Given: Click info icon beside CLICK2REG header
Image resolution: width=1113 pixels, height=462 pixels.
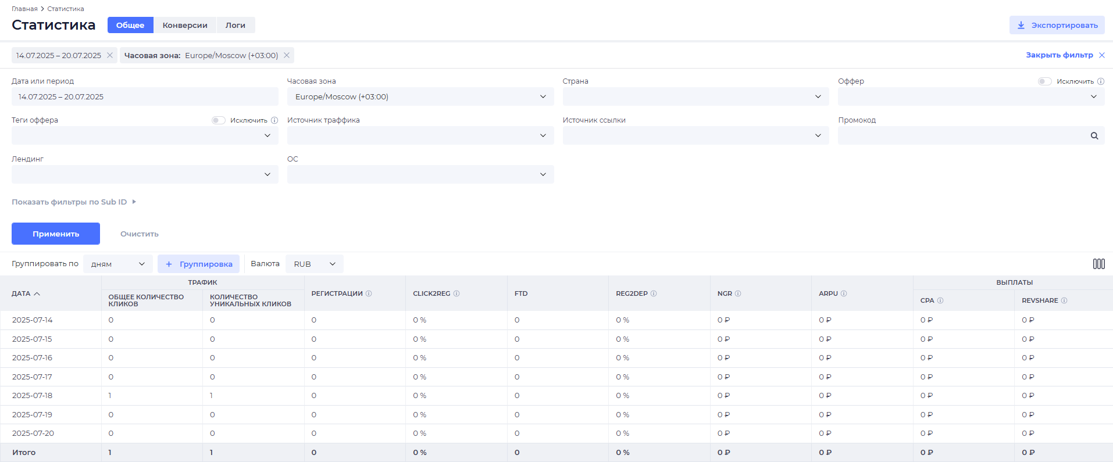Looking at the screenshot, I should click(456, 293).
